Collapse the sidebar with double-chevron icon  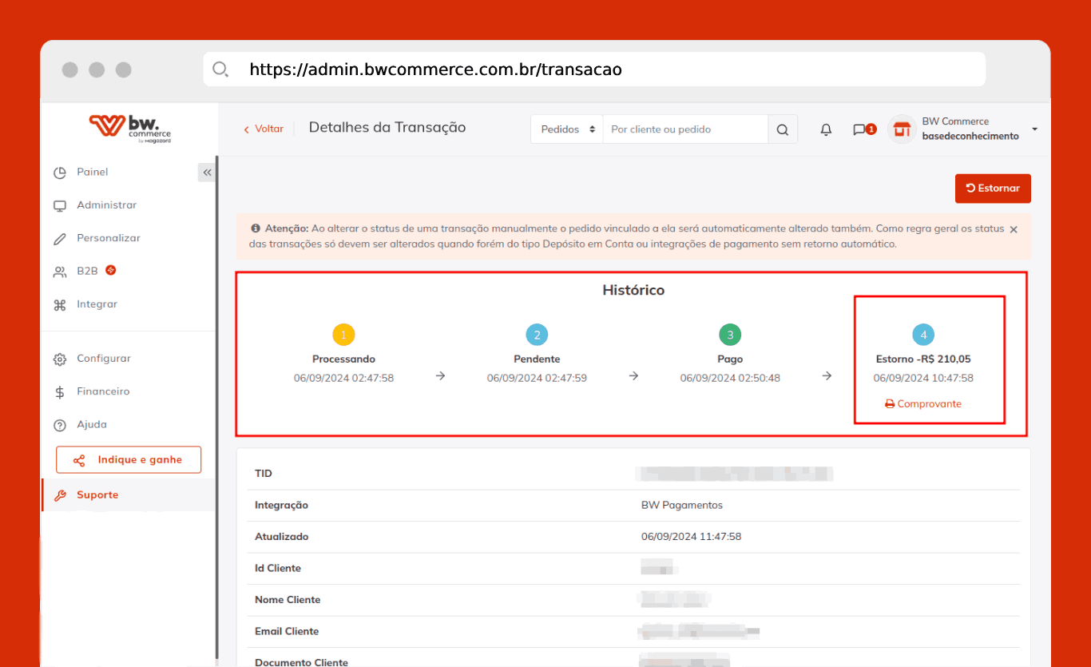click(x=207, y=173)
